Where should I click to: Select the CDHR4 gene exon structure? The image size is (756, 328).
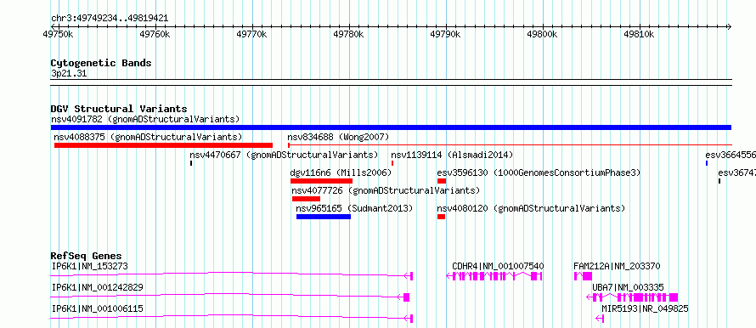[494, 276]
